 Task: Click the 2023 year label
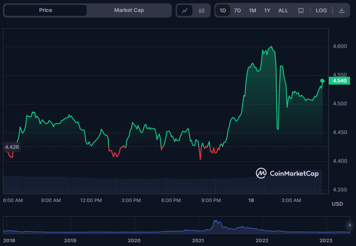tap(326, 240)
